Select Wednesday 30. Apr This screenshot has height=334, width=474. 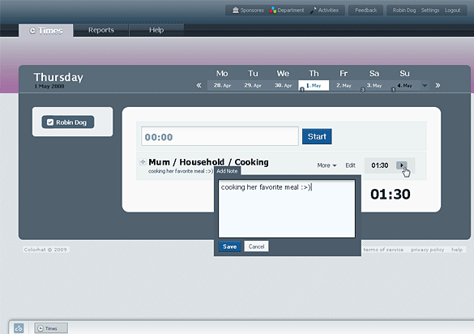(283, 85)
